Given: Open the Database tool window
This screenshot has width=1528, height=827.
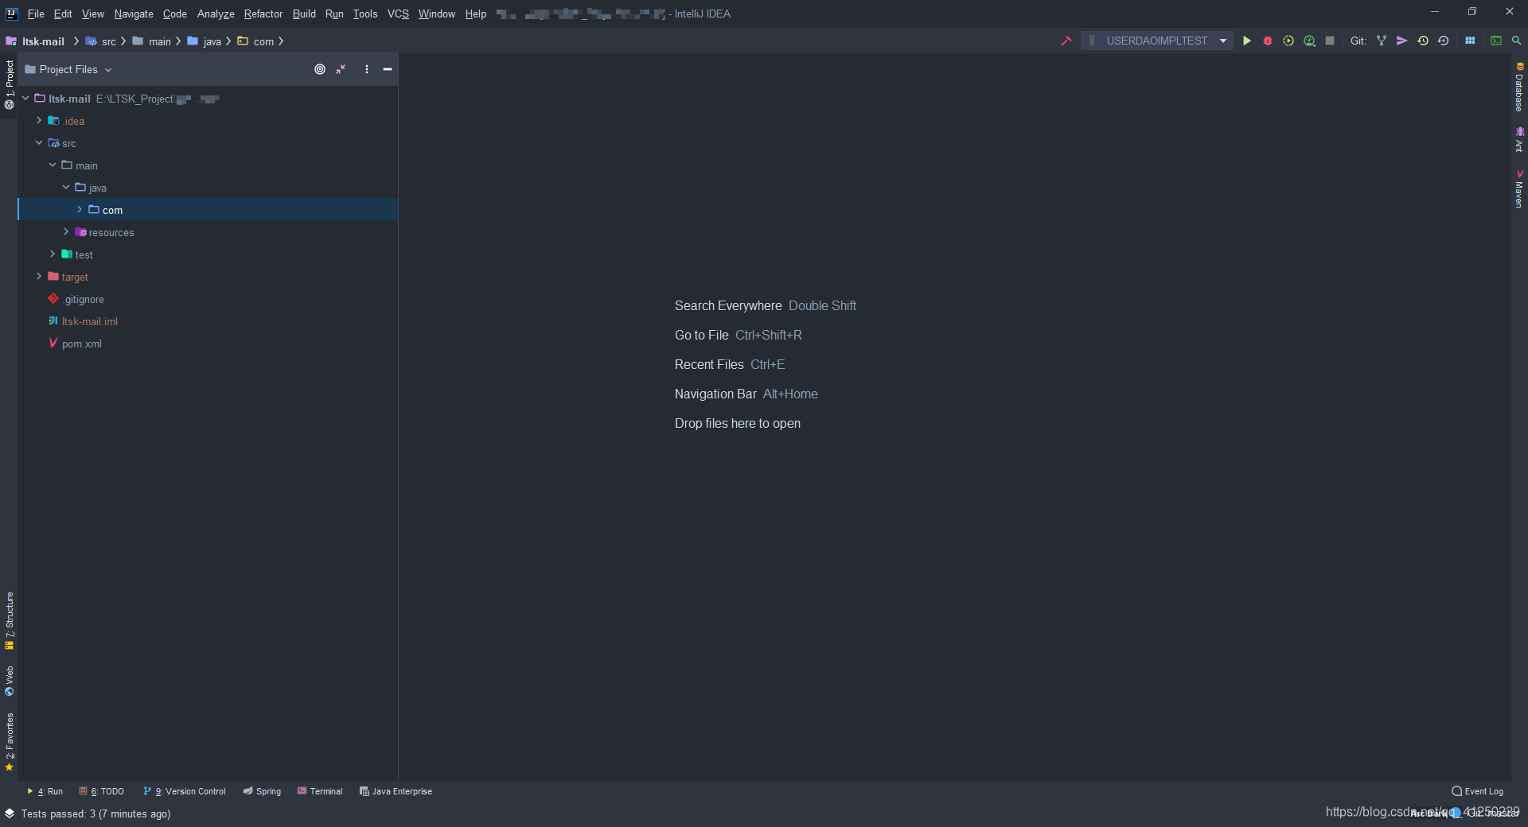Looking at the screenshot, I should 1519,87.
